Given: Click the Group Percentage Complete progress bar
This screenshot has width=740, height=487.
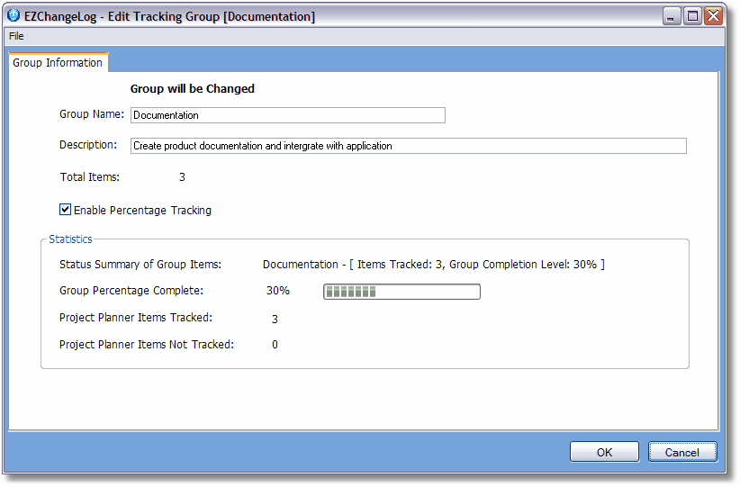Looking at the screenshot, I should click(x=402, y=292).
